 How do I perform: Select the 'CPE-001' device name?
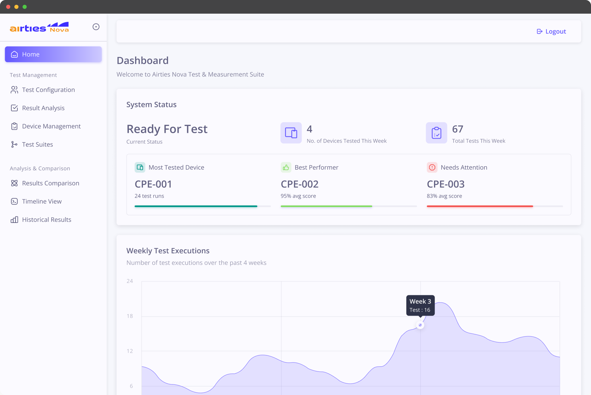pyautogui.click(x=153, y=184)
